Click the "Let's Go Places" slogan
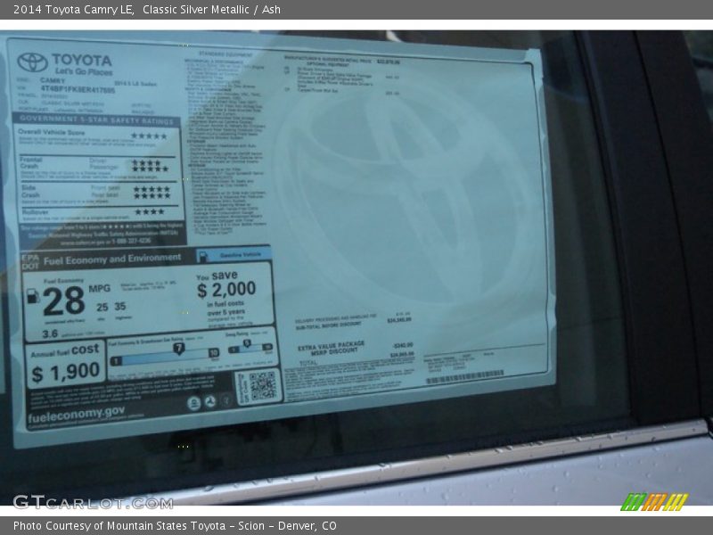The image size is (713, 535). 84,72
